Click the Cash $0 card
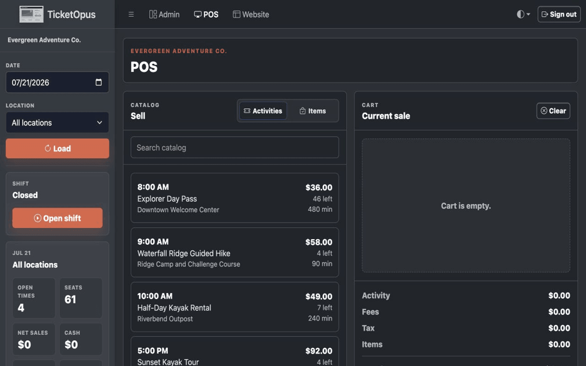 point(81,339)
